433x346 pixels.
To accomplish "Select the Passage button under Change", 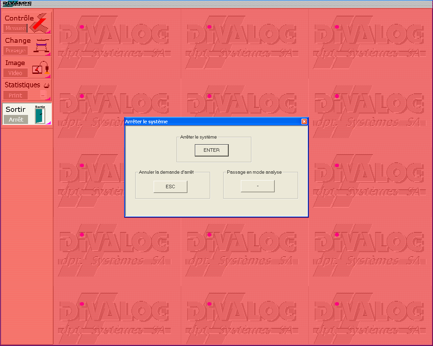I will pyautogui.click(x=16, y=51).
